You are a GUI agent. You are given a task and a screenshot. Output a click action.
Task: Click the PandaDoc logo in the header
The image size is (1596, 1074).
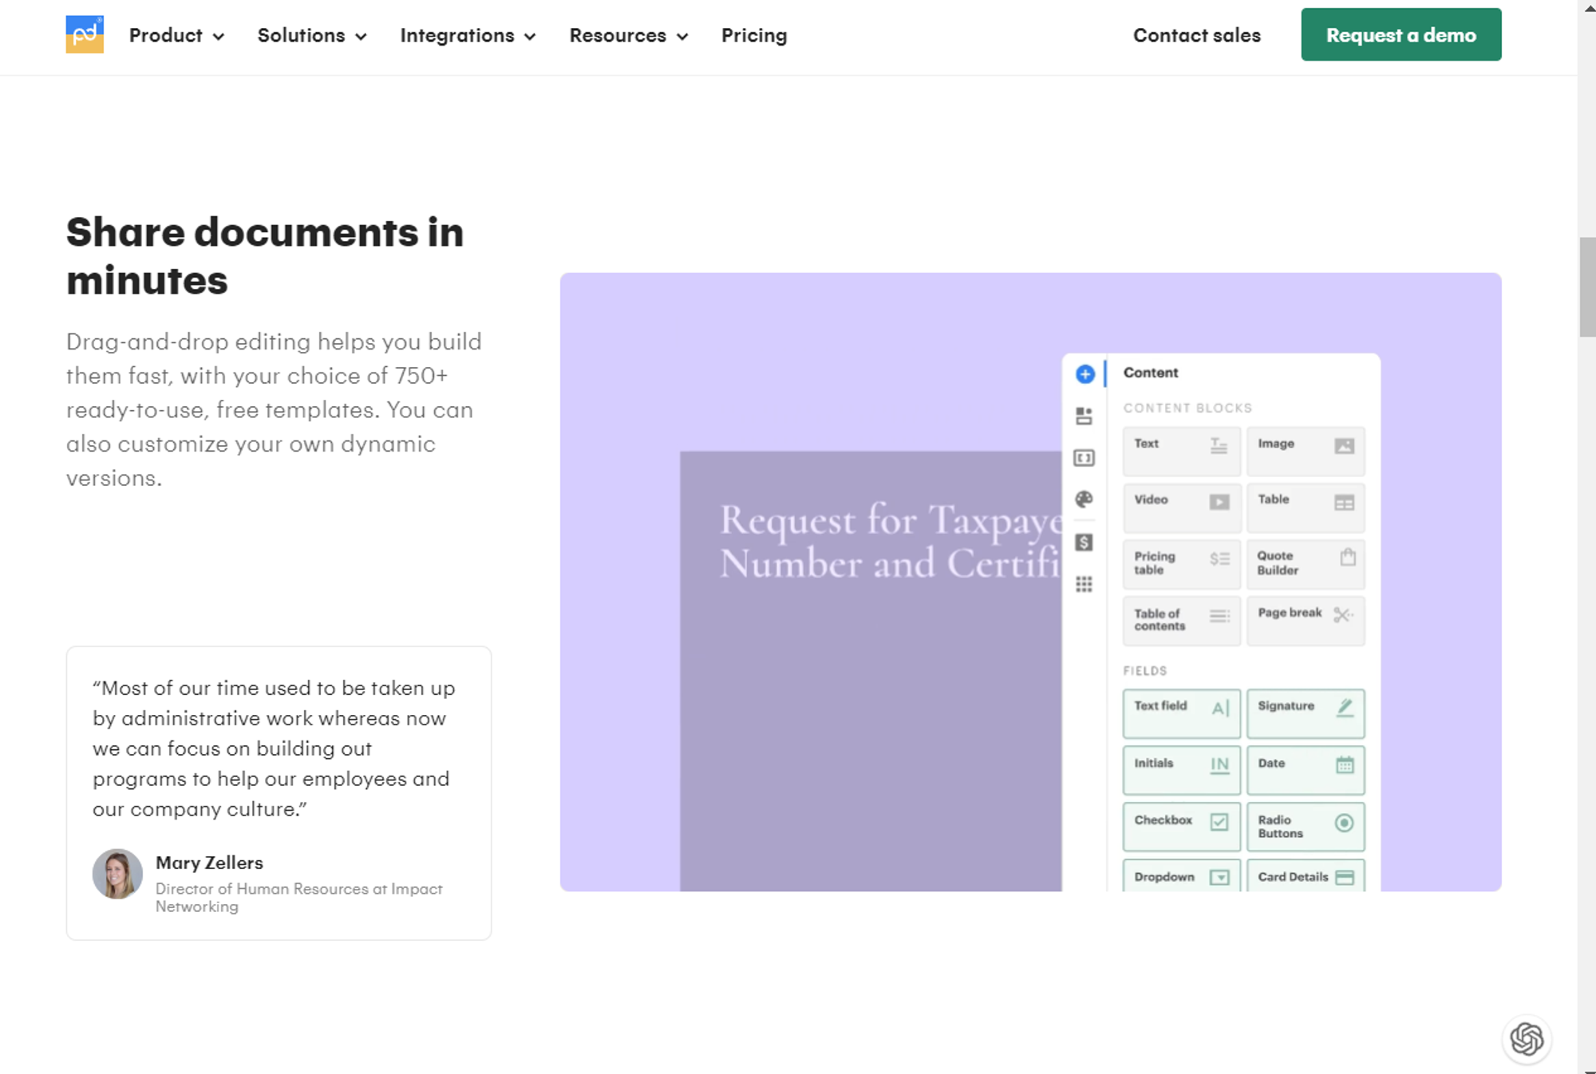click(x=84, y=35)
